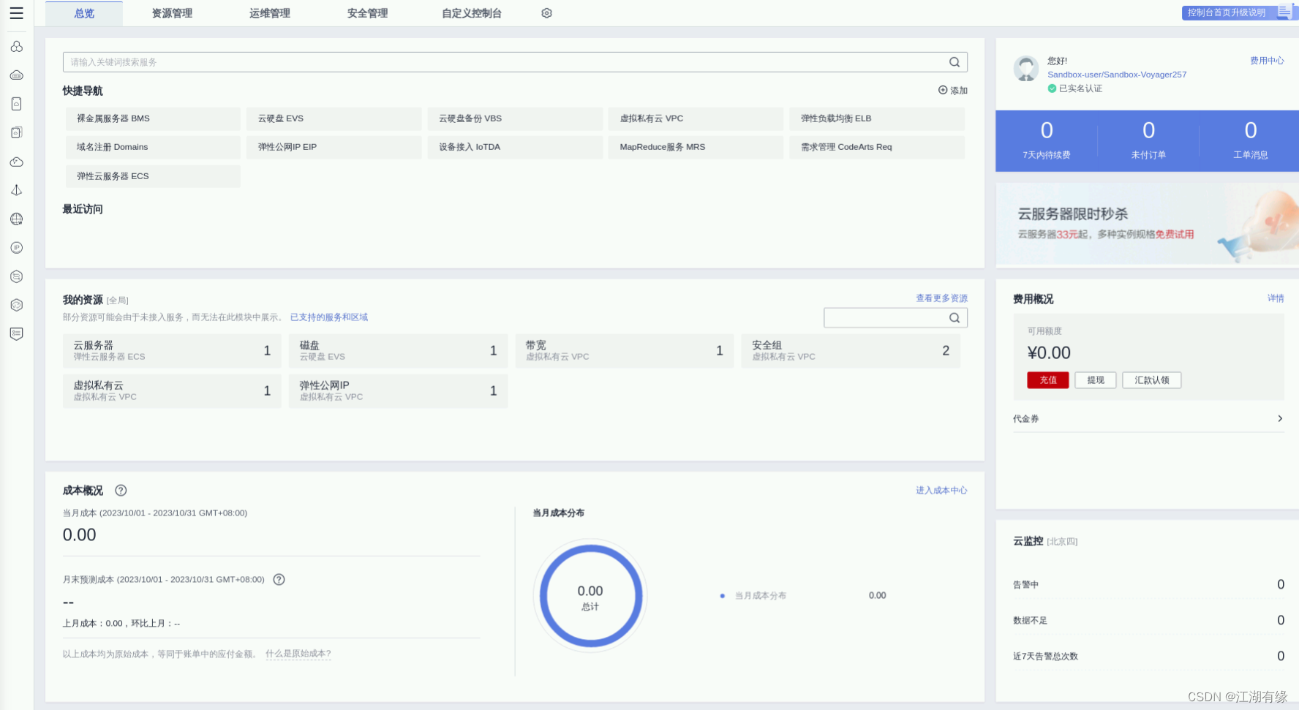Open the hamburger menu in the sidebar

(16, 13)
